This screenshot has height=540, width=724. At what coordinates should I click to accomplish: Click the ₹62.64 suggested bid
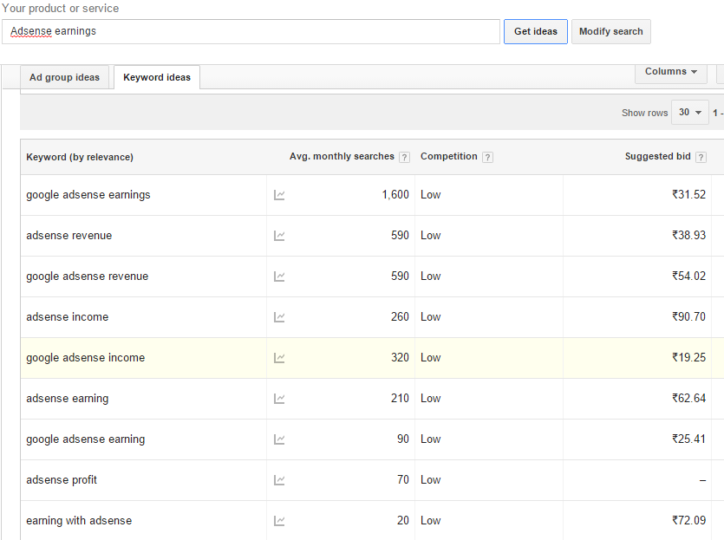coord(689,398)
